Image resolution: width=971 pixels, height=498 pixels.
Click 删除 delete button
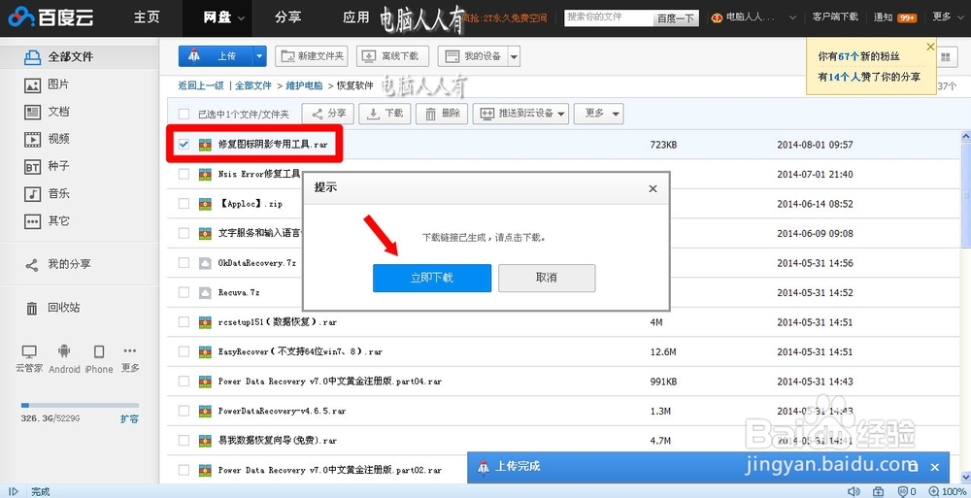click(x=442, y=114)
